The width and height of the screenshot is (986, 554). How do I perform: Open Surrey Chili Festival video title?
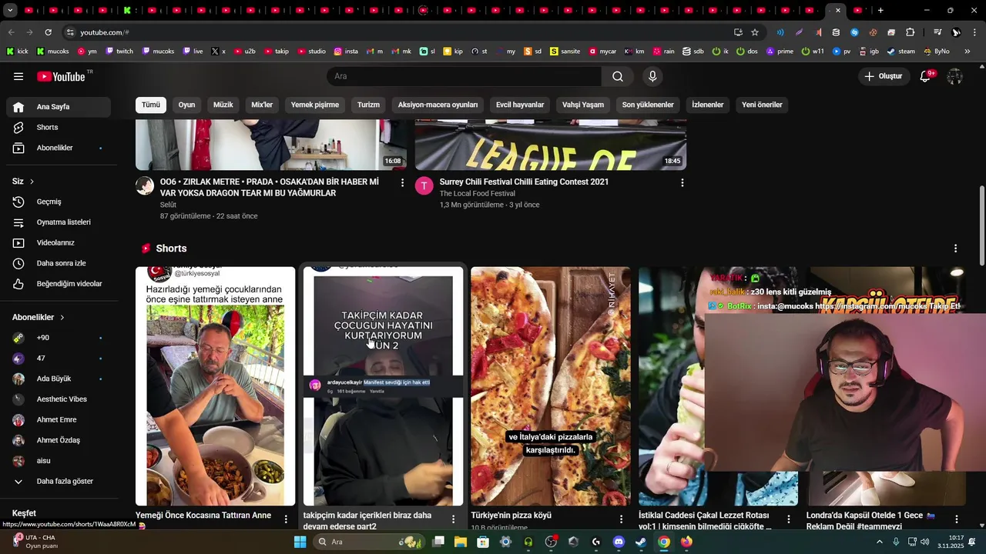[x=524, y=182]
